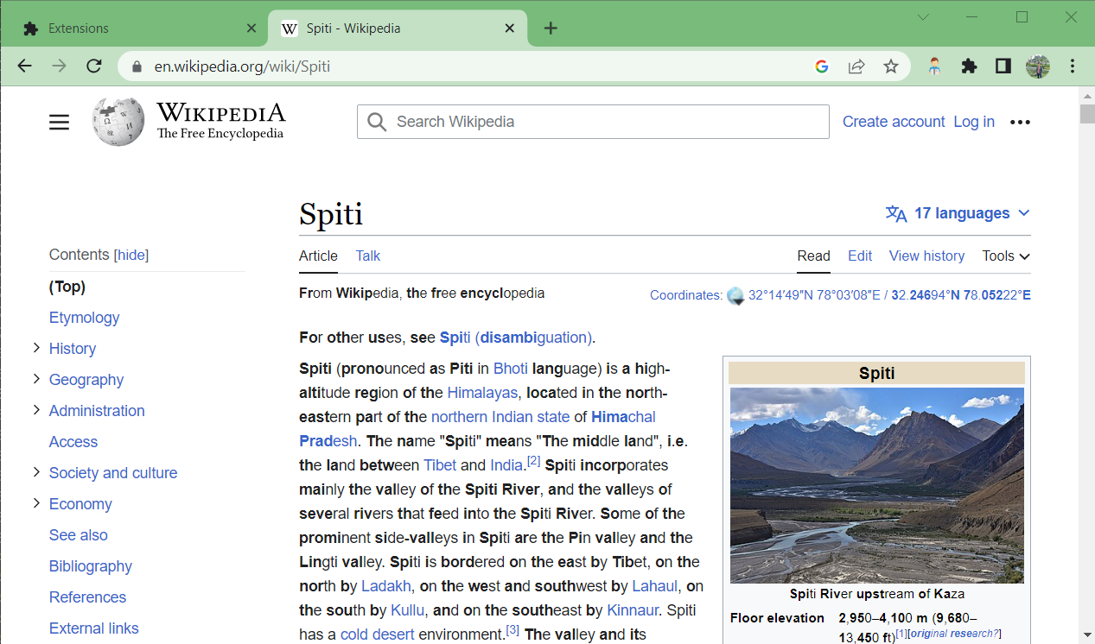View site information padlock icon
The image size is (1095, 644).
pyautogui.click(x=136, y=66)
